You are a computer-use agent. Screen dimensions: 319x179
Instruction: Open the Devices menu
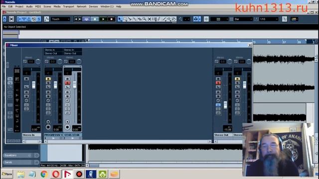pos(93,6)
